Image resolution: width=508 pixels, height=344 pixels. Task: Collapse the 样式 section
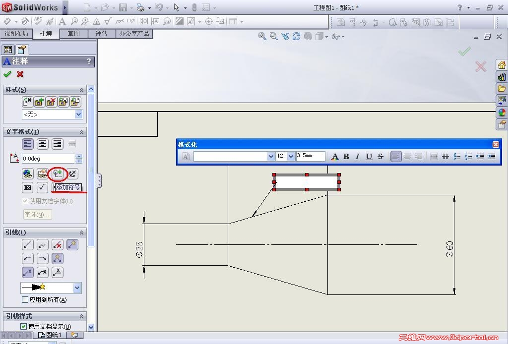pyautogui.click(x=82, y=90)
